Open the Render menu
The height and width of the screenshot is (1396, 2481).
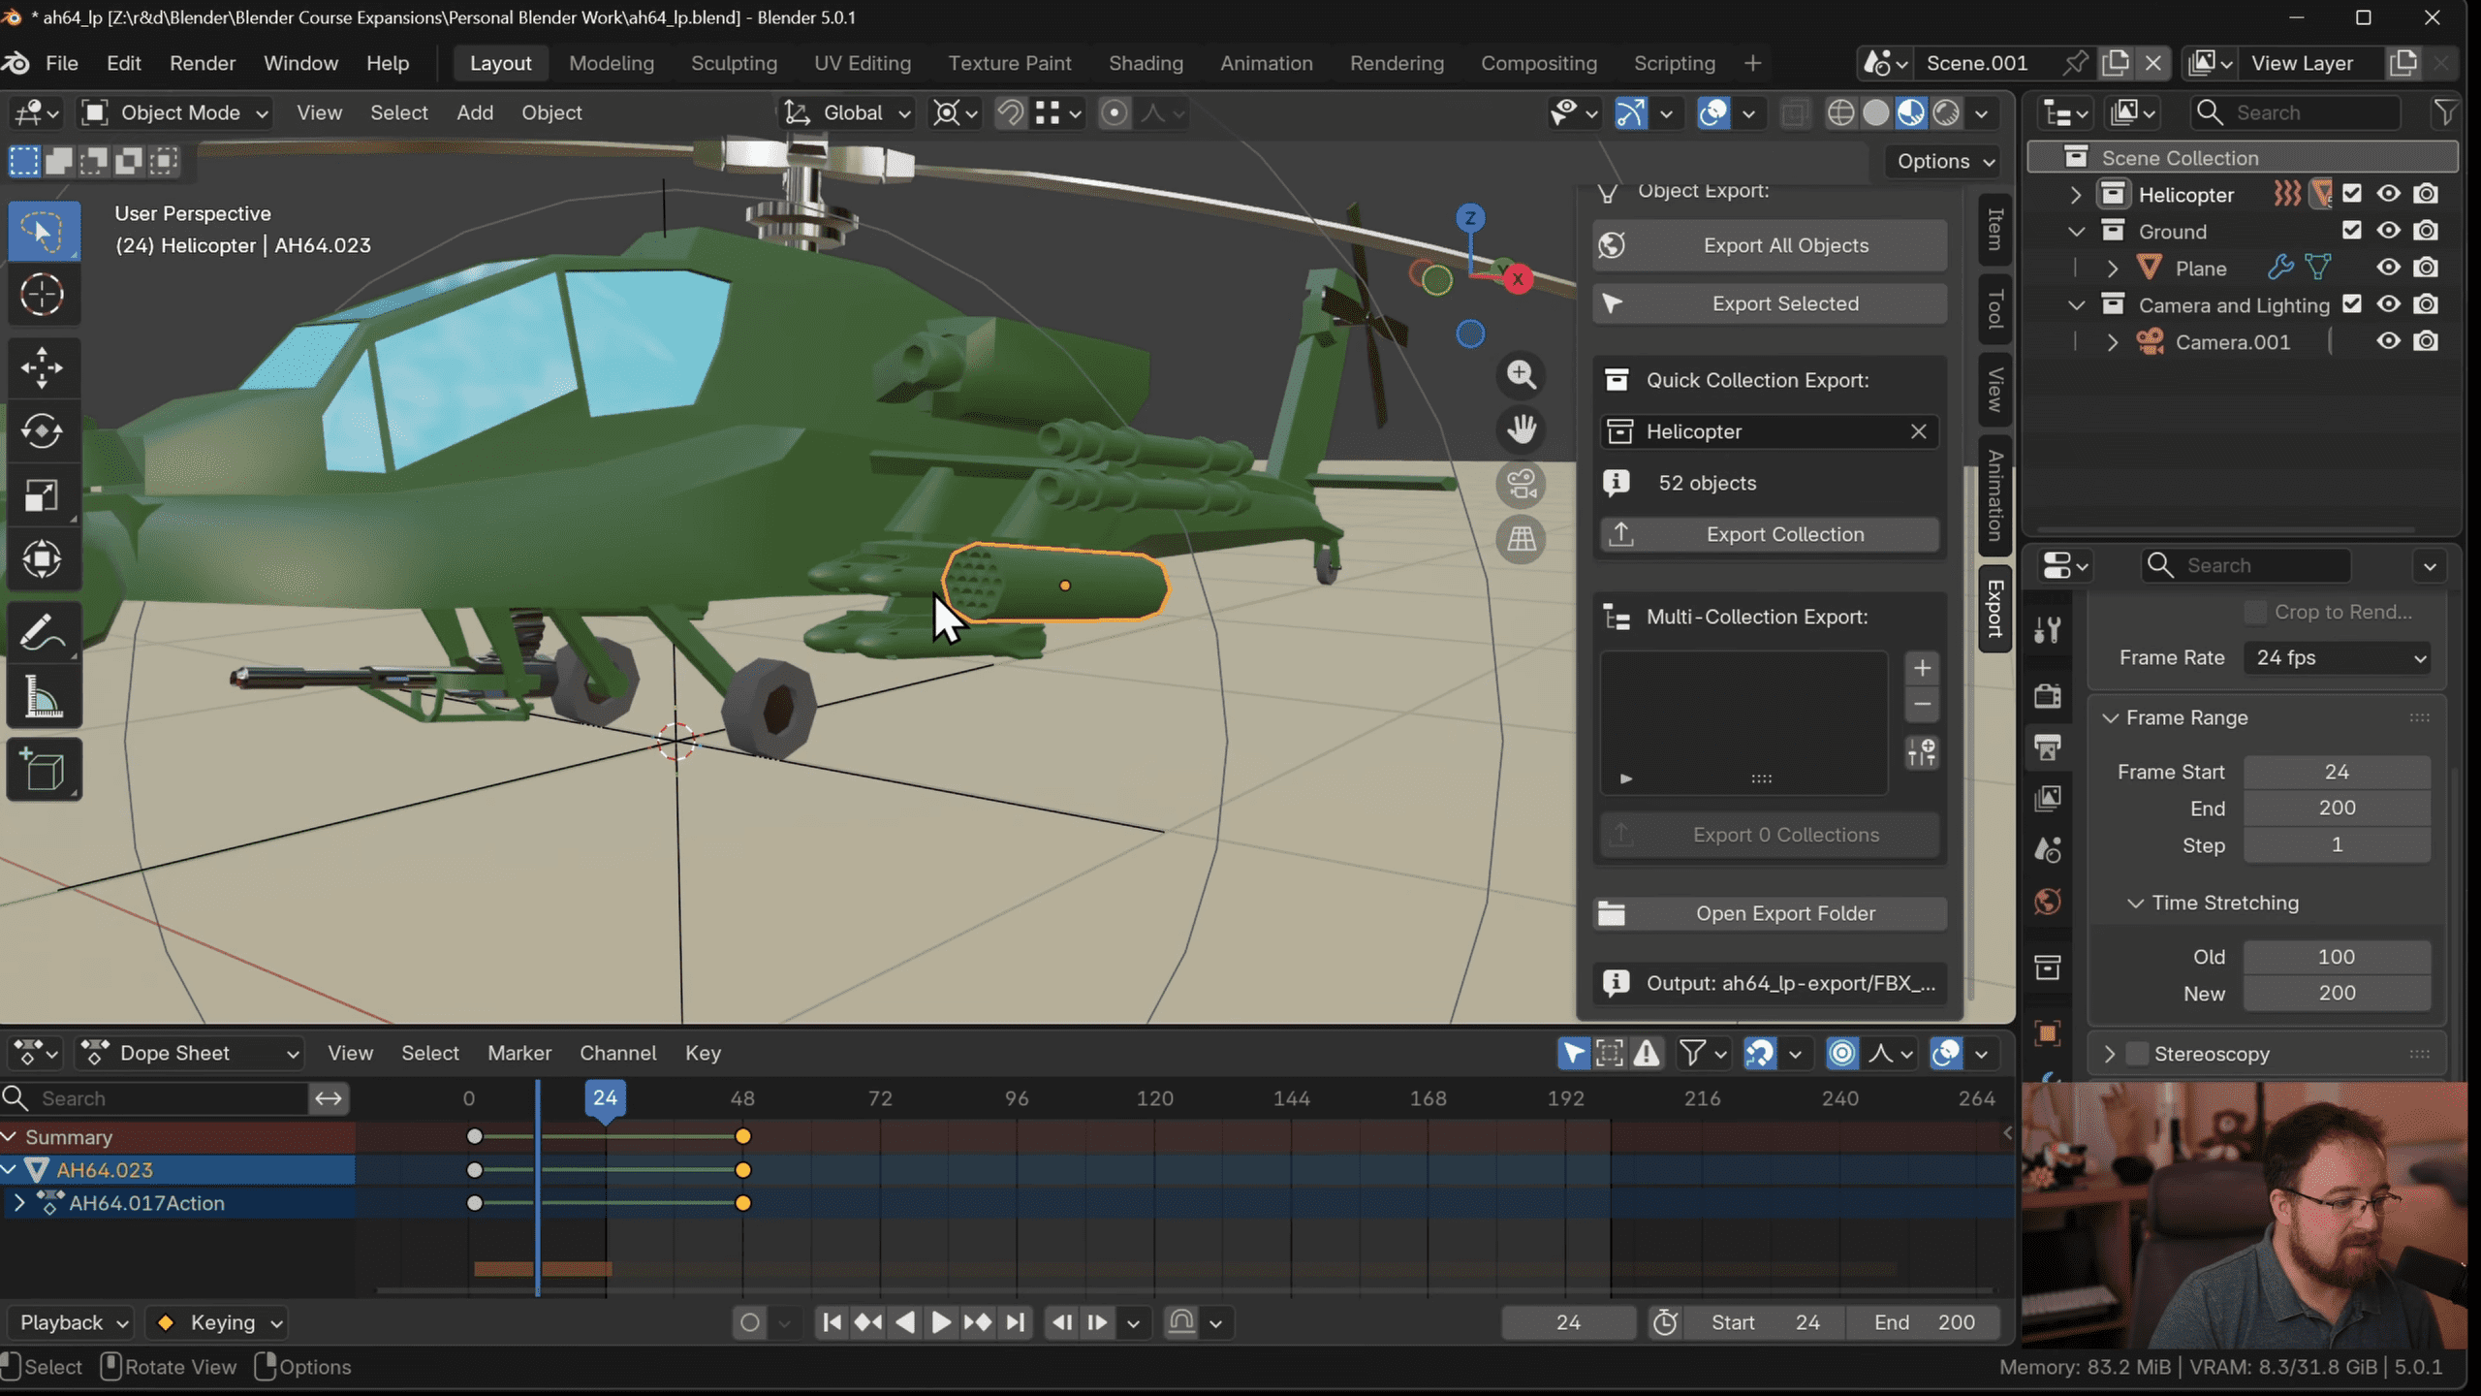coord(202,63)
